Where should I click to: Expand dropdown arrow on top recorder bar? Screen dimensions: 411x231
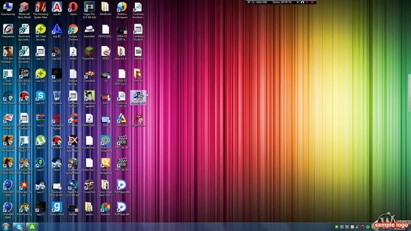[x=297, y=2]
